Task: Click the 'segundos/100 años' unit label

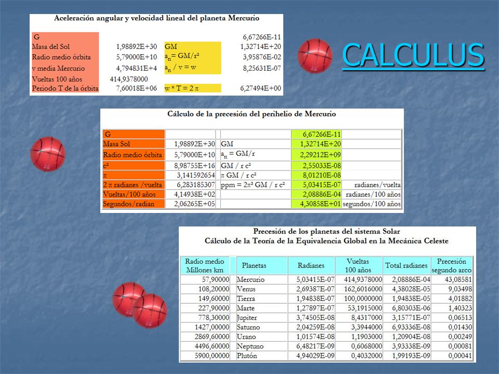Action: pyautogui.click(x=371, y=204)
